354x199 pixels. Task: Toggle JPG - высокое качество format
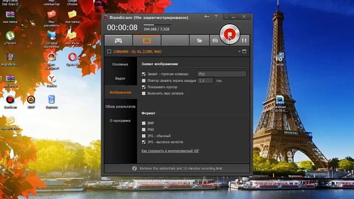coord(144,142)
